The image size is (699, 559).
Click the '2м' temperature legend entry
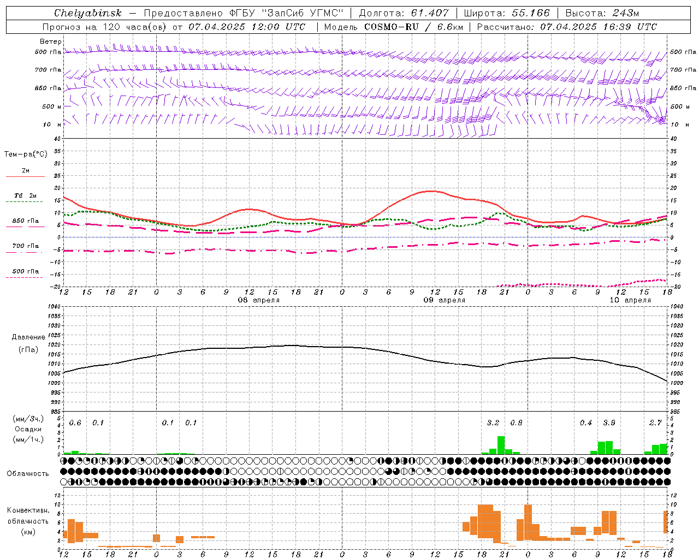tap(26, 171)
